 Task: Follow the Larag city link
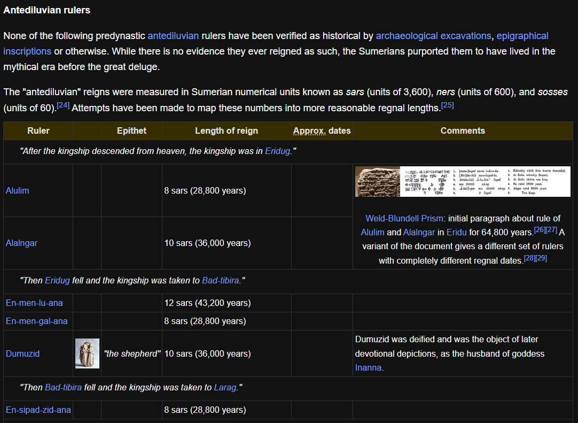click(225, 387)
